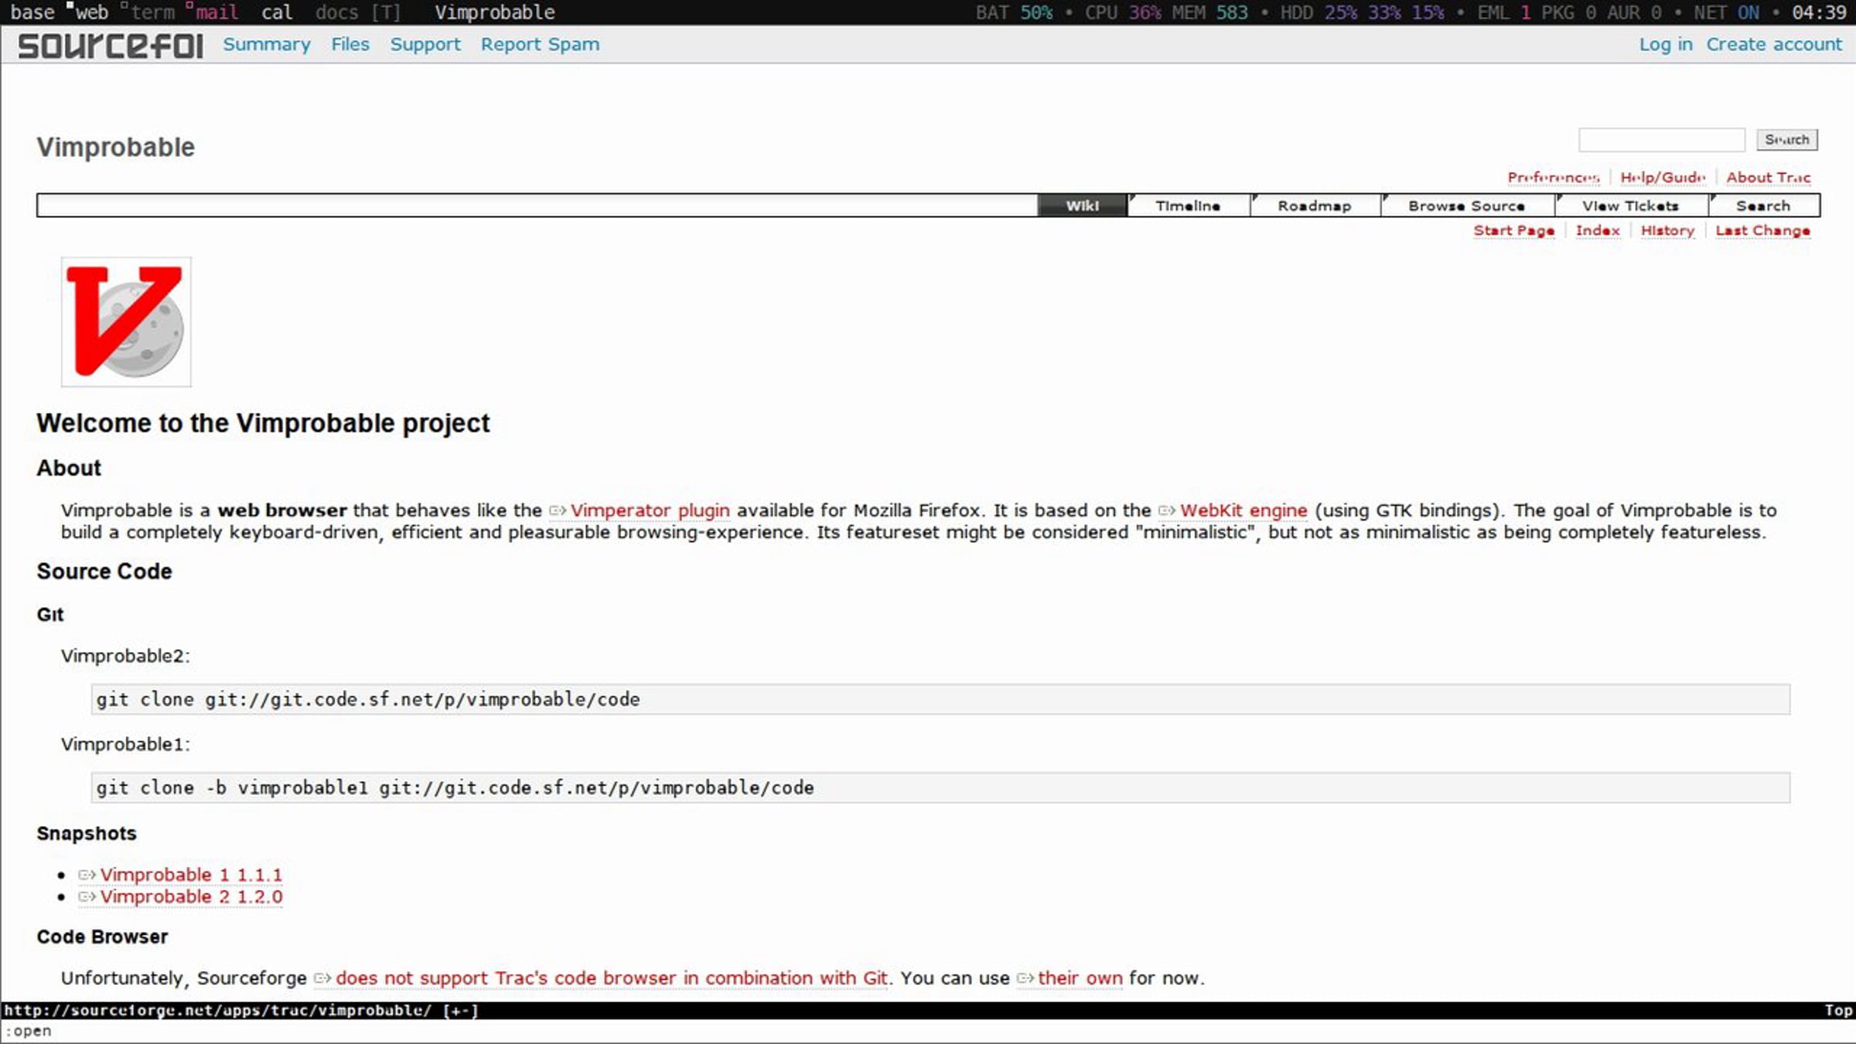Click the EML 1 mail indicator
Image resolution: width=1856 pixels, height=1044 pixels.
[x=1504, y=12]
